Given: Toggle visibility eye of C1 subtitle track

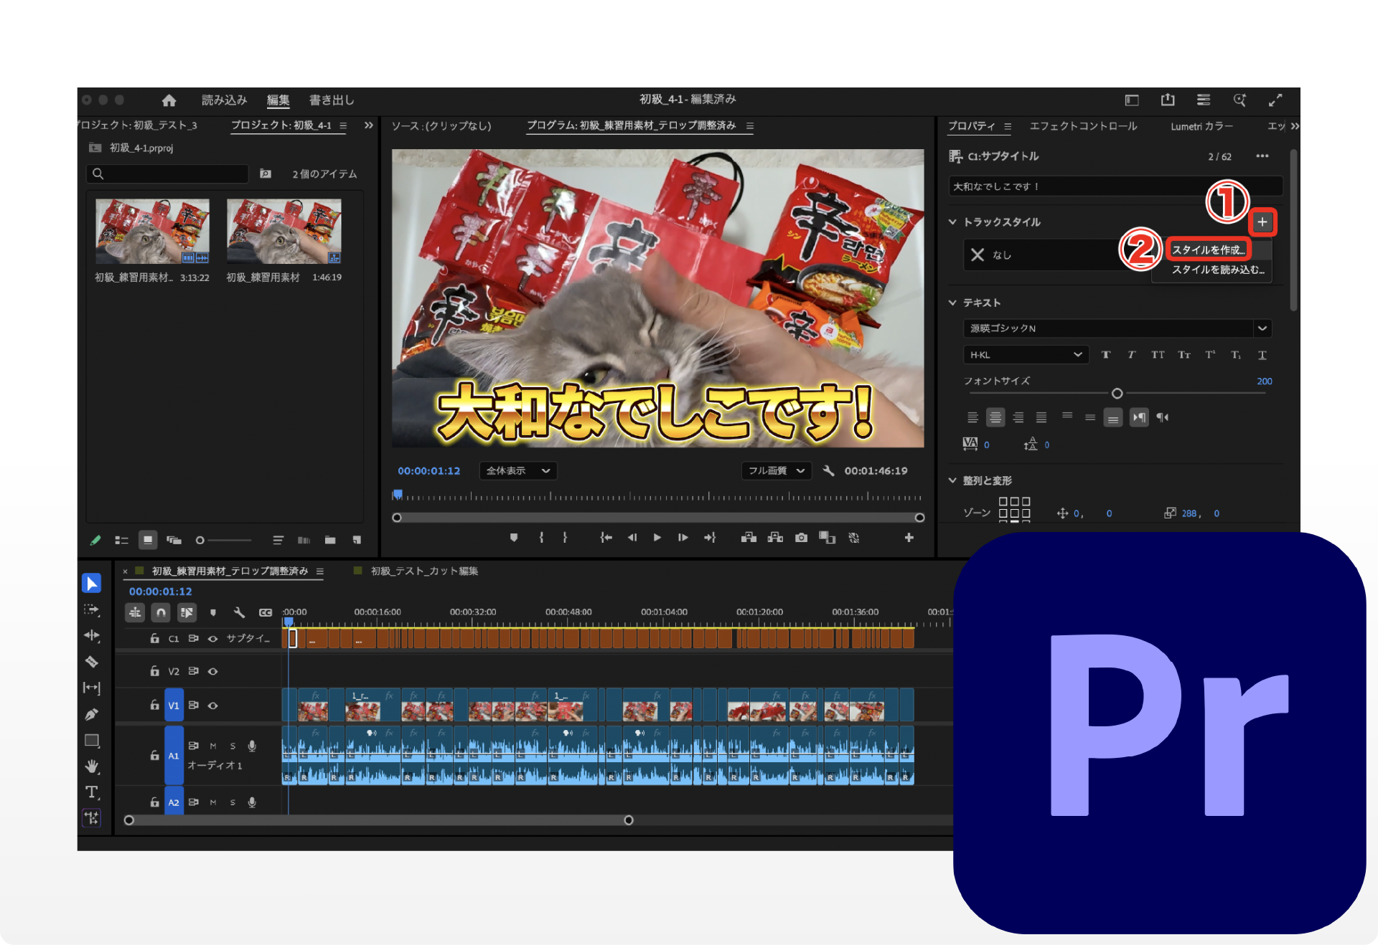Looking at the screenshot, I should tap(213, 639).
